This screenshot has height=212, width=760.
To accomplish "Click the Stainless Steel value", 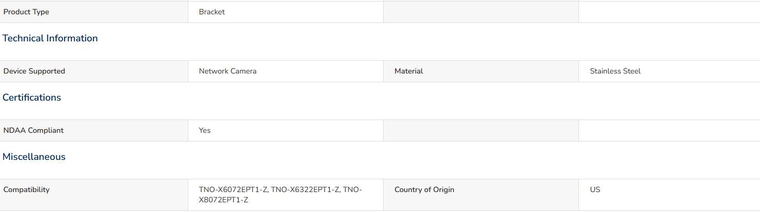I will (x=615, y=71).
